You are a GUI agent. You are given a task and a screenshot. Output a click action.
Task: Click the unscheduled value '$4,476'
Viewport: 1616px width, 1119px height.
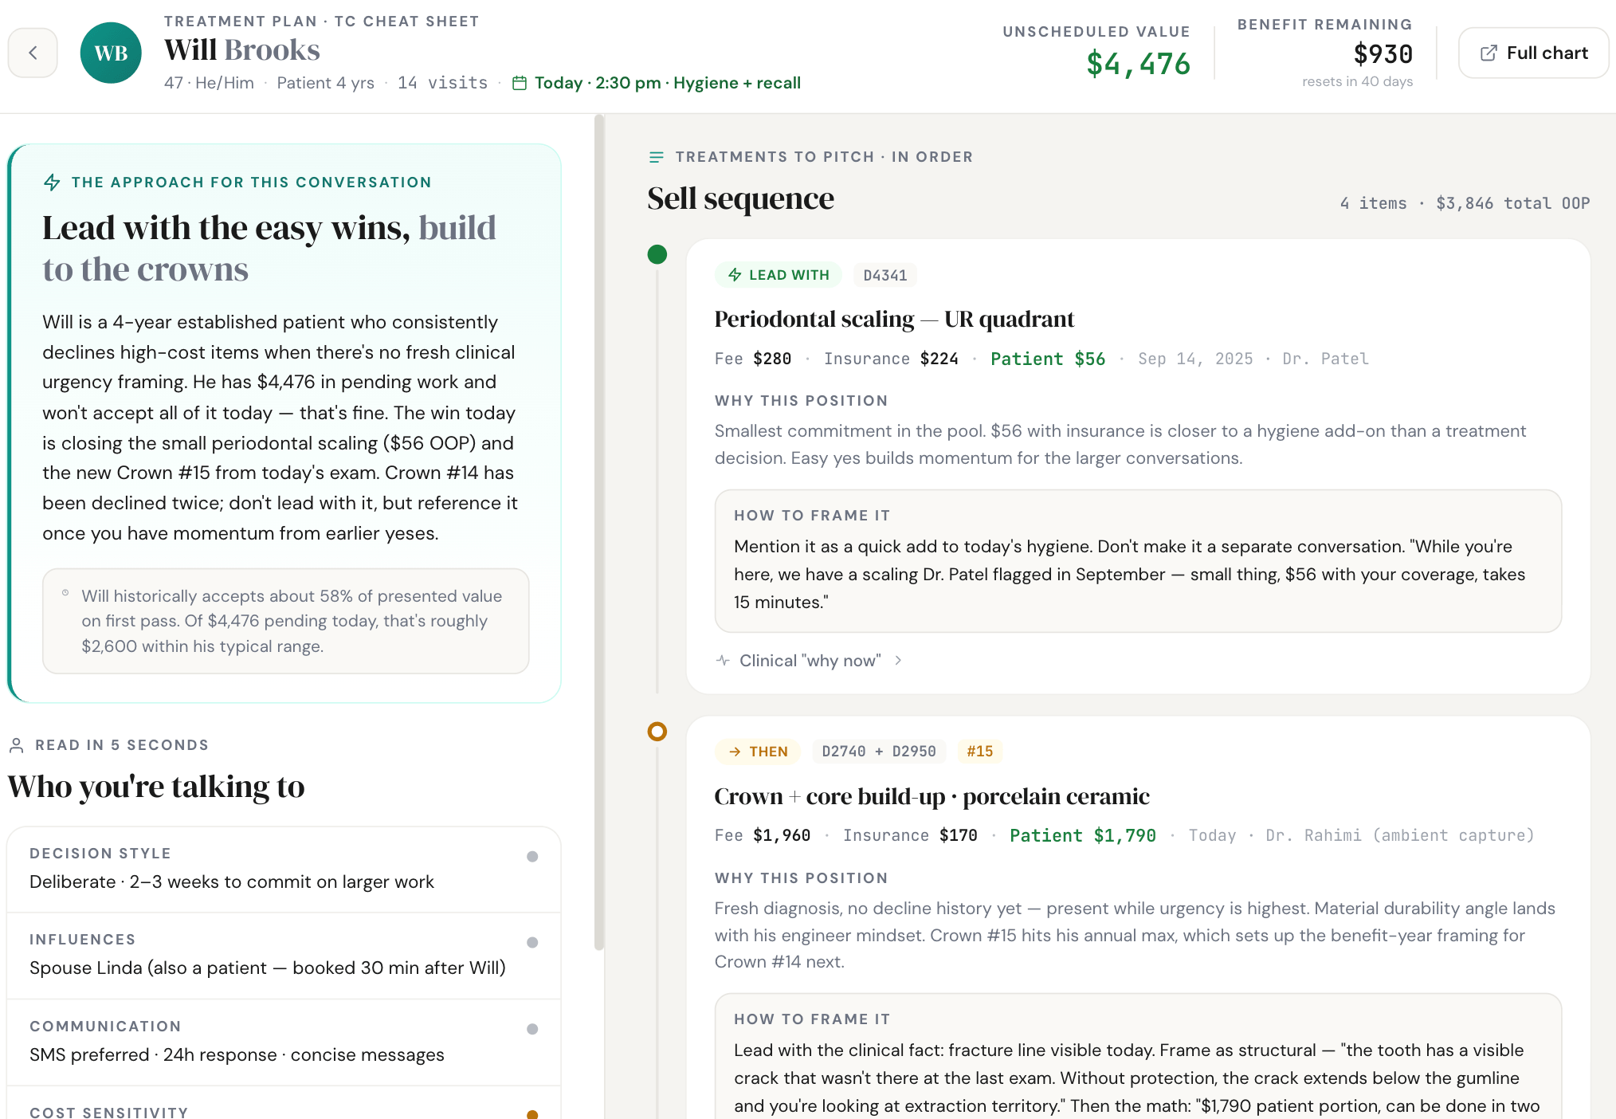click(1138, 64)
